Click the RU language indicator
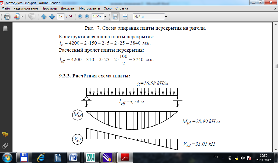The image size is (278, 163). tap(216, 157)
